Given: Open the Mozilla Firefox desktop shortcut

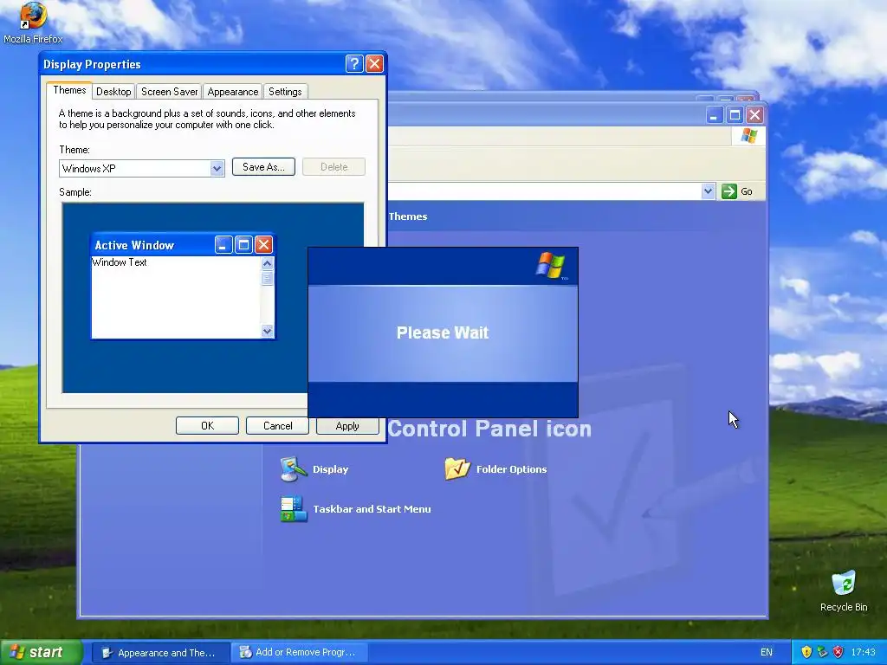Looking at the screenshot, I should coord(33,23).
